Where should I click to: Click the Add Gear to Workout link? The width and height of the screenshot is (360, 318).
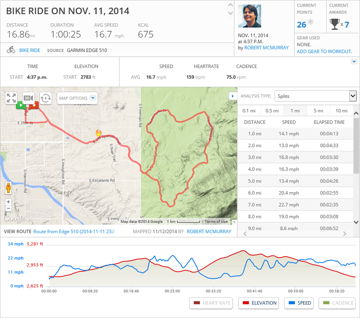[x=324, y=51]
